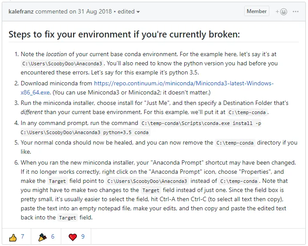
Task: Open the three-dot comment options menu
Action: (296, 12)
